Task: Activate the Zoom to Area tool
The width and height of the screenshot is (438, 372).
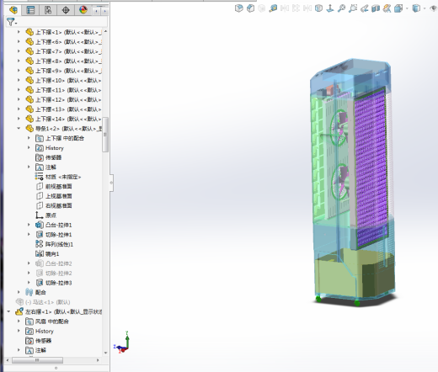Action: 353,8
